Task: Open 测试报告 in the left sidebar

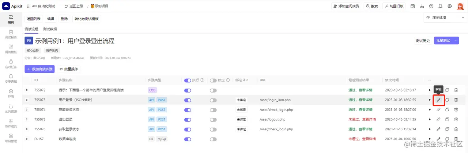Action: (x=11, y=34)
